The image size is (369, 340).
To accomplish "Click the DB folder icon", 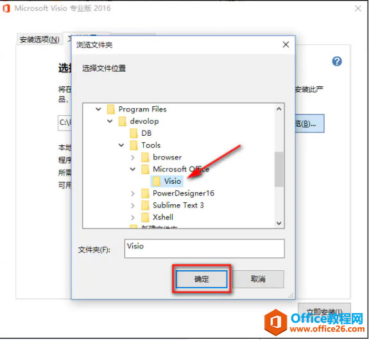I will click(x=133, y=133).
